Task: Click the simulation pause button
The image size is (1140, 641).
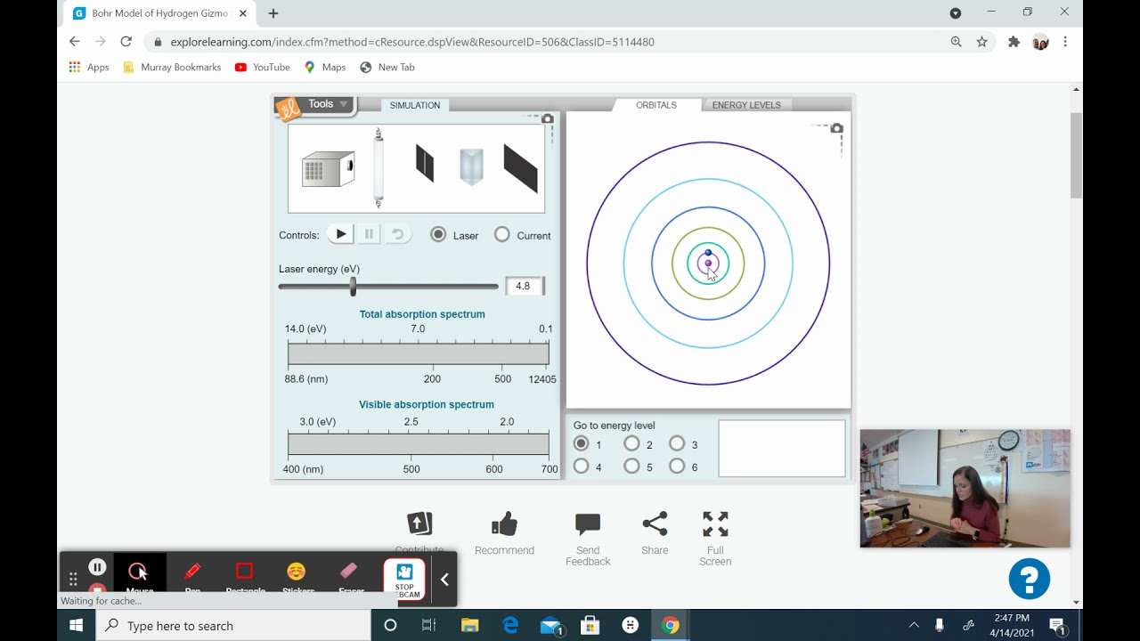Action: (x=369, y=234)
